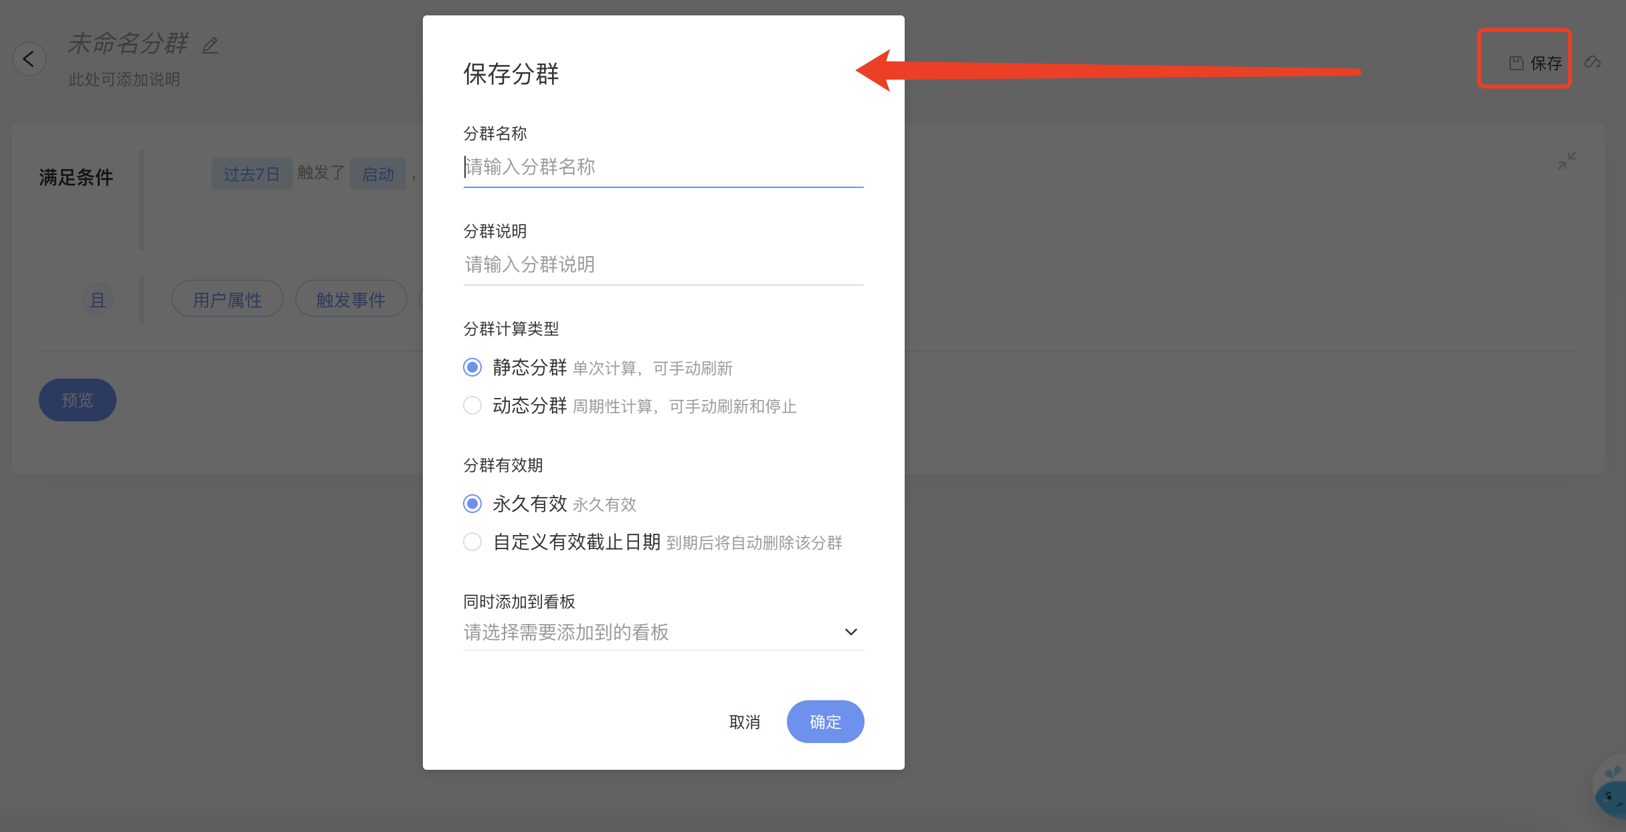This screenshot has height=832, width=1626.
Task: Go back with the left arrow icon
Action: [29, 59]
